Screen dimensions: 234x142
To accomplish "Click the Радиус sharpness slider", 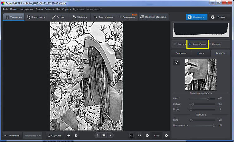I will pyautogui.click(x=202, y=104).
